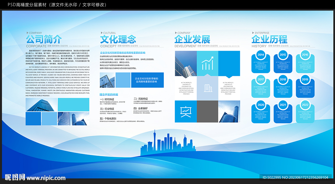Click the blue box reading 企业文化对创新思维的运用
This screenshot has width=335, height=184.
pyautogui.click(x=148, y=80)
